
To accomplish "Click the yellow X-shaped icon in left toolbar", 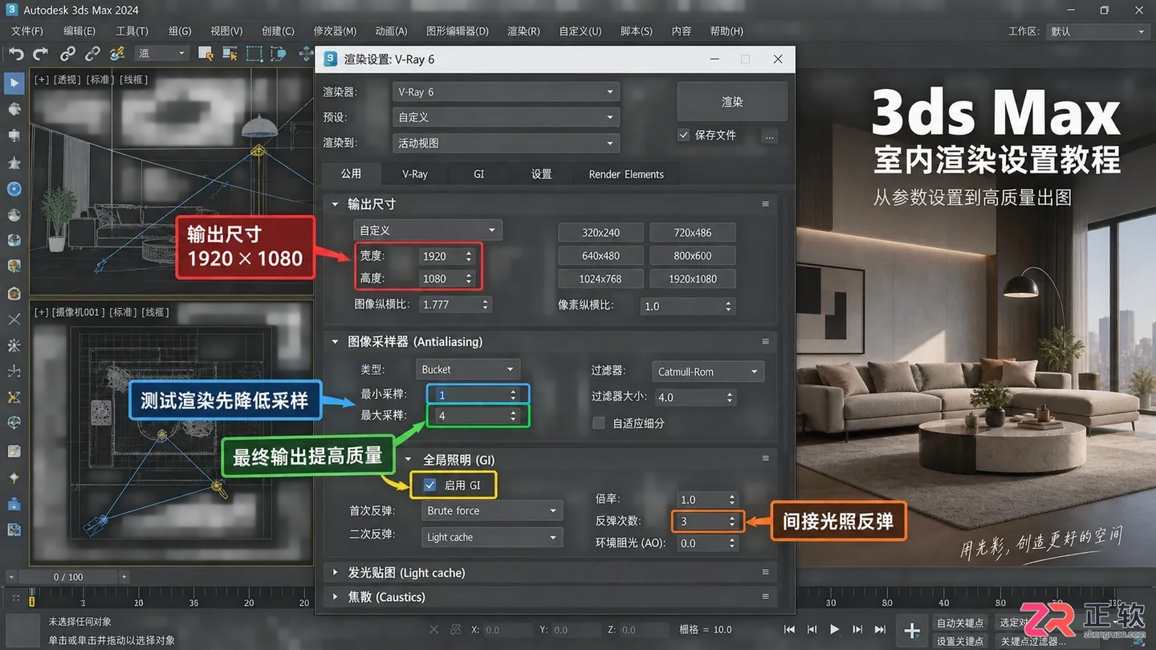I will pyautogui.click(x=14, y=397).
